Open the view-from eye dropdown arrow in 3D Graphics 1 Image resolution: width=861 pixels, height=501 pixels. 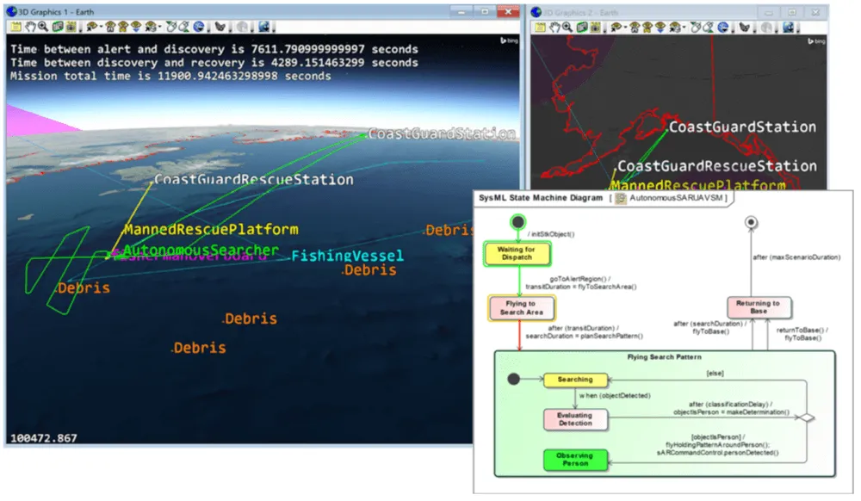[100, 28]
